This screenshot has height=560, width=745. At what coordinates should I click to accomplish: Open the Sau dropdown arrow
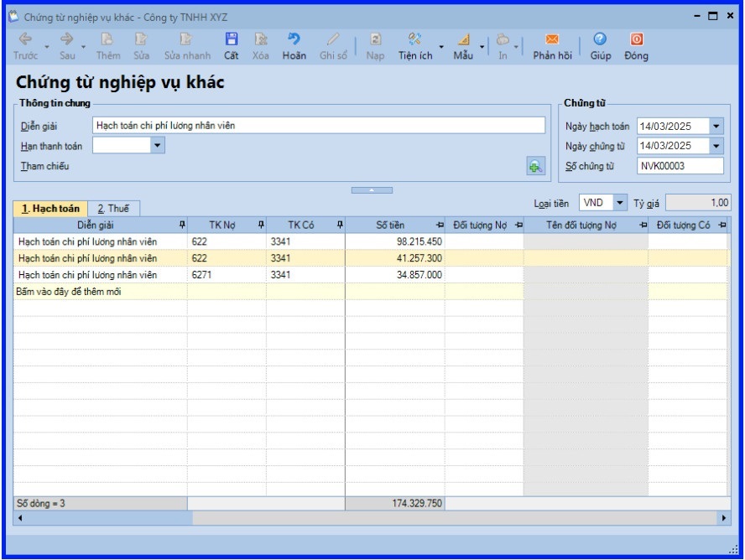(83, 47)
